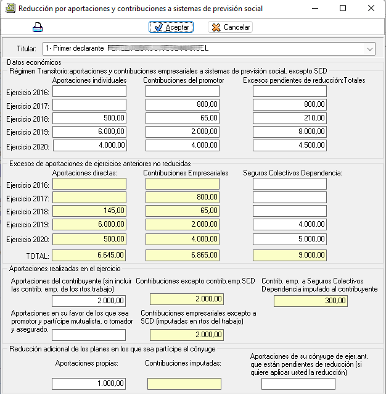Select Contribuciones del promotor 4.000,00 field 2020
The height and width of the screenshot is (394, 386).
click(183, 145)
